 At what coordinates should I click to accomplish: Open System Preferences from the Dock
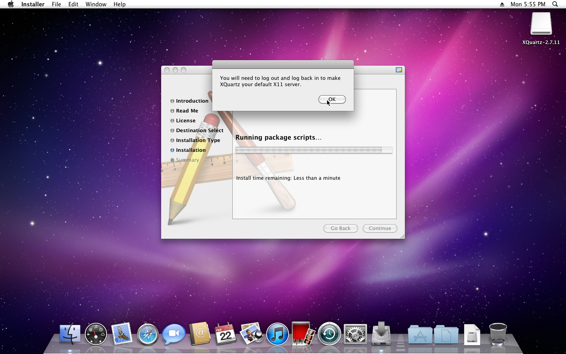tap(355, 334)
